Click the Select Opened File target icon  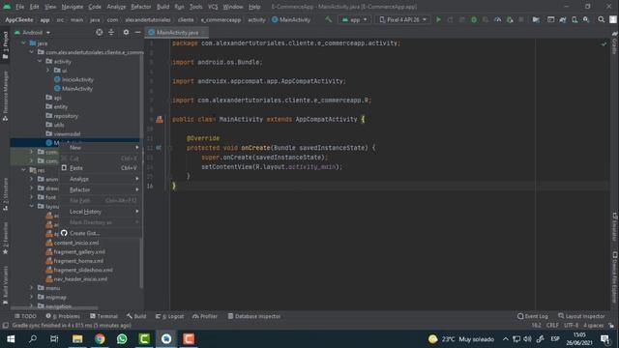coord(99,32)
